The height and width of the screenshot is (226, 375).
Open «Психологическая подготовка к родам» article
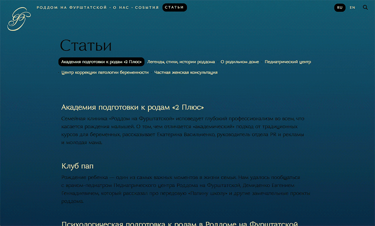click(179, 223)
